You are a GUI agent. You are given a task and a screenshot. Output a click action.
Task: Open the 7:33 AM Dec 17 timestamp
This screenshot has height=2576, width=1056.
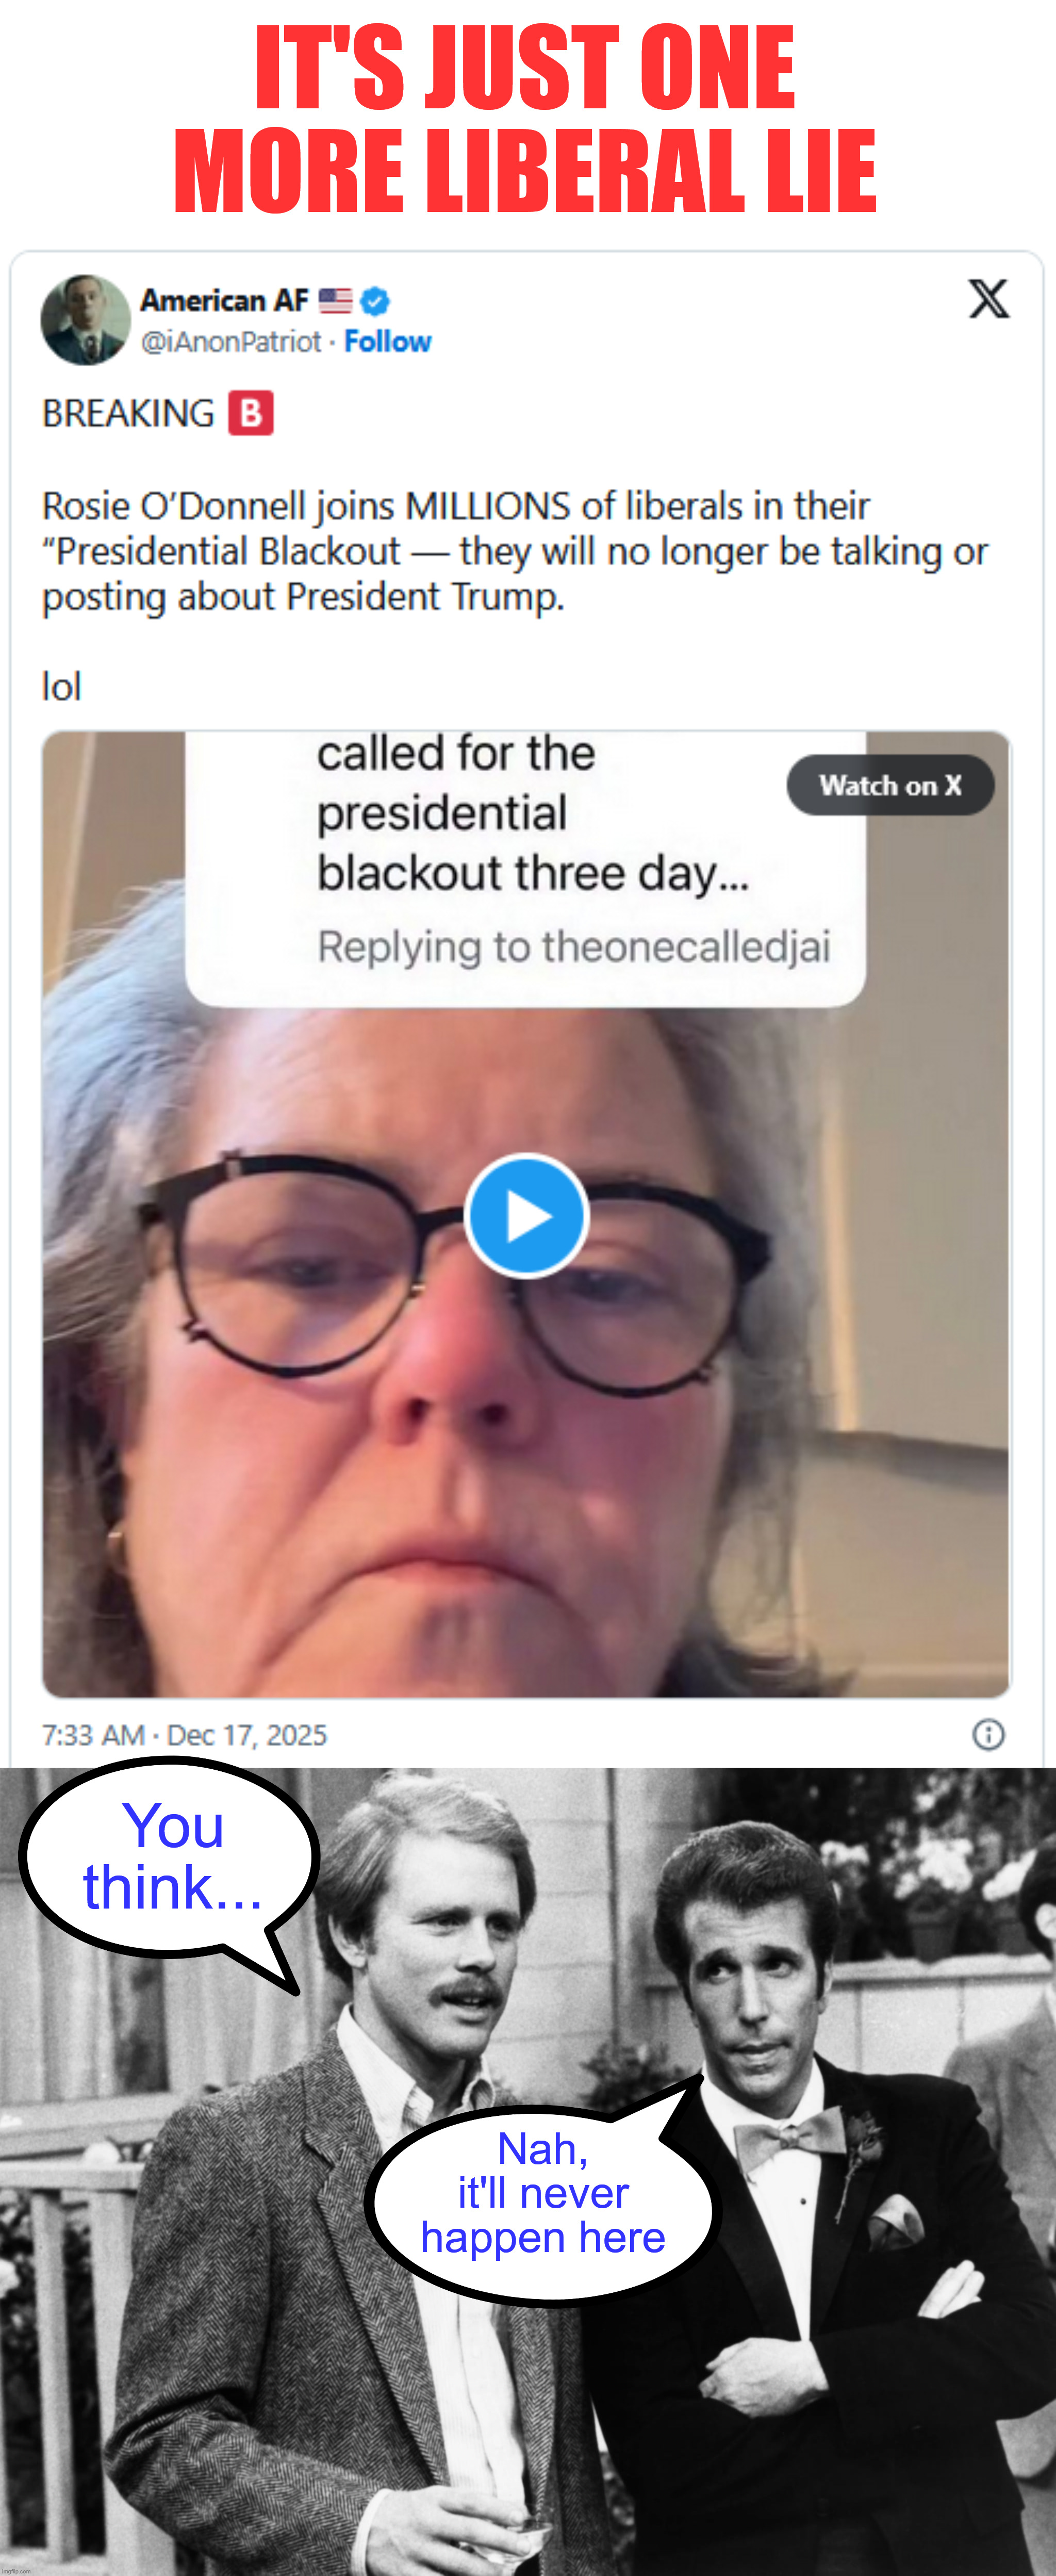(184, 1735)
